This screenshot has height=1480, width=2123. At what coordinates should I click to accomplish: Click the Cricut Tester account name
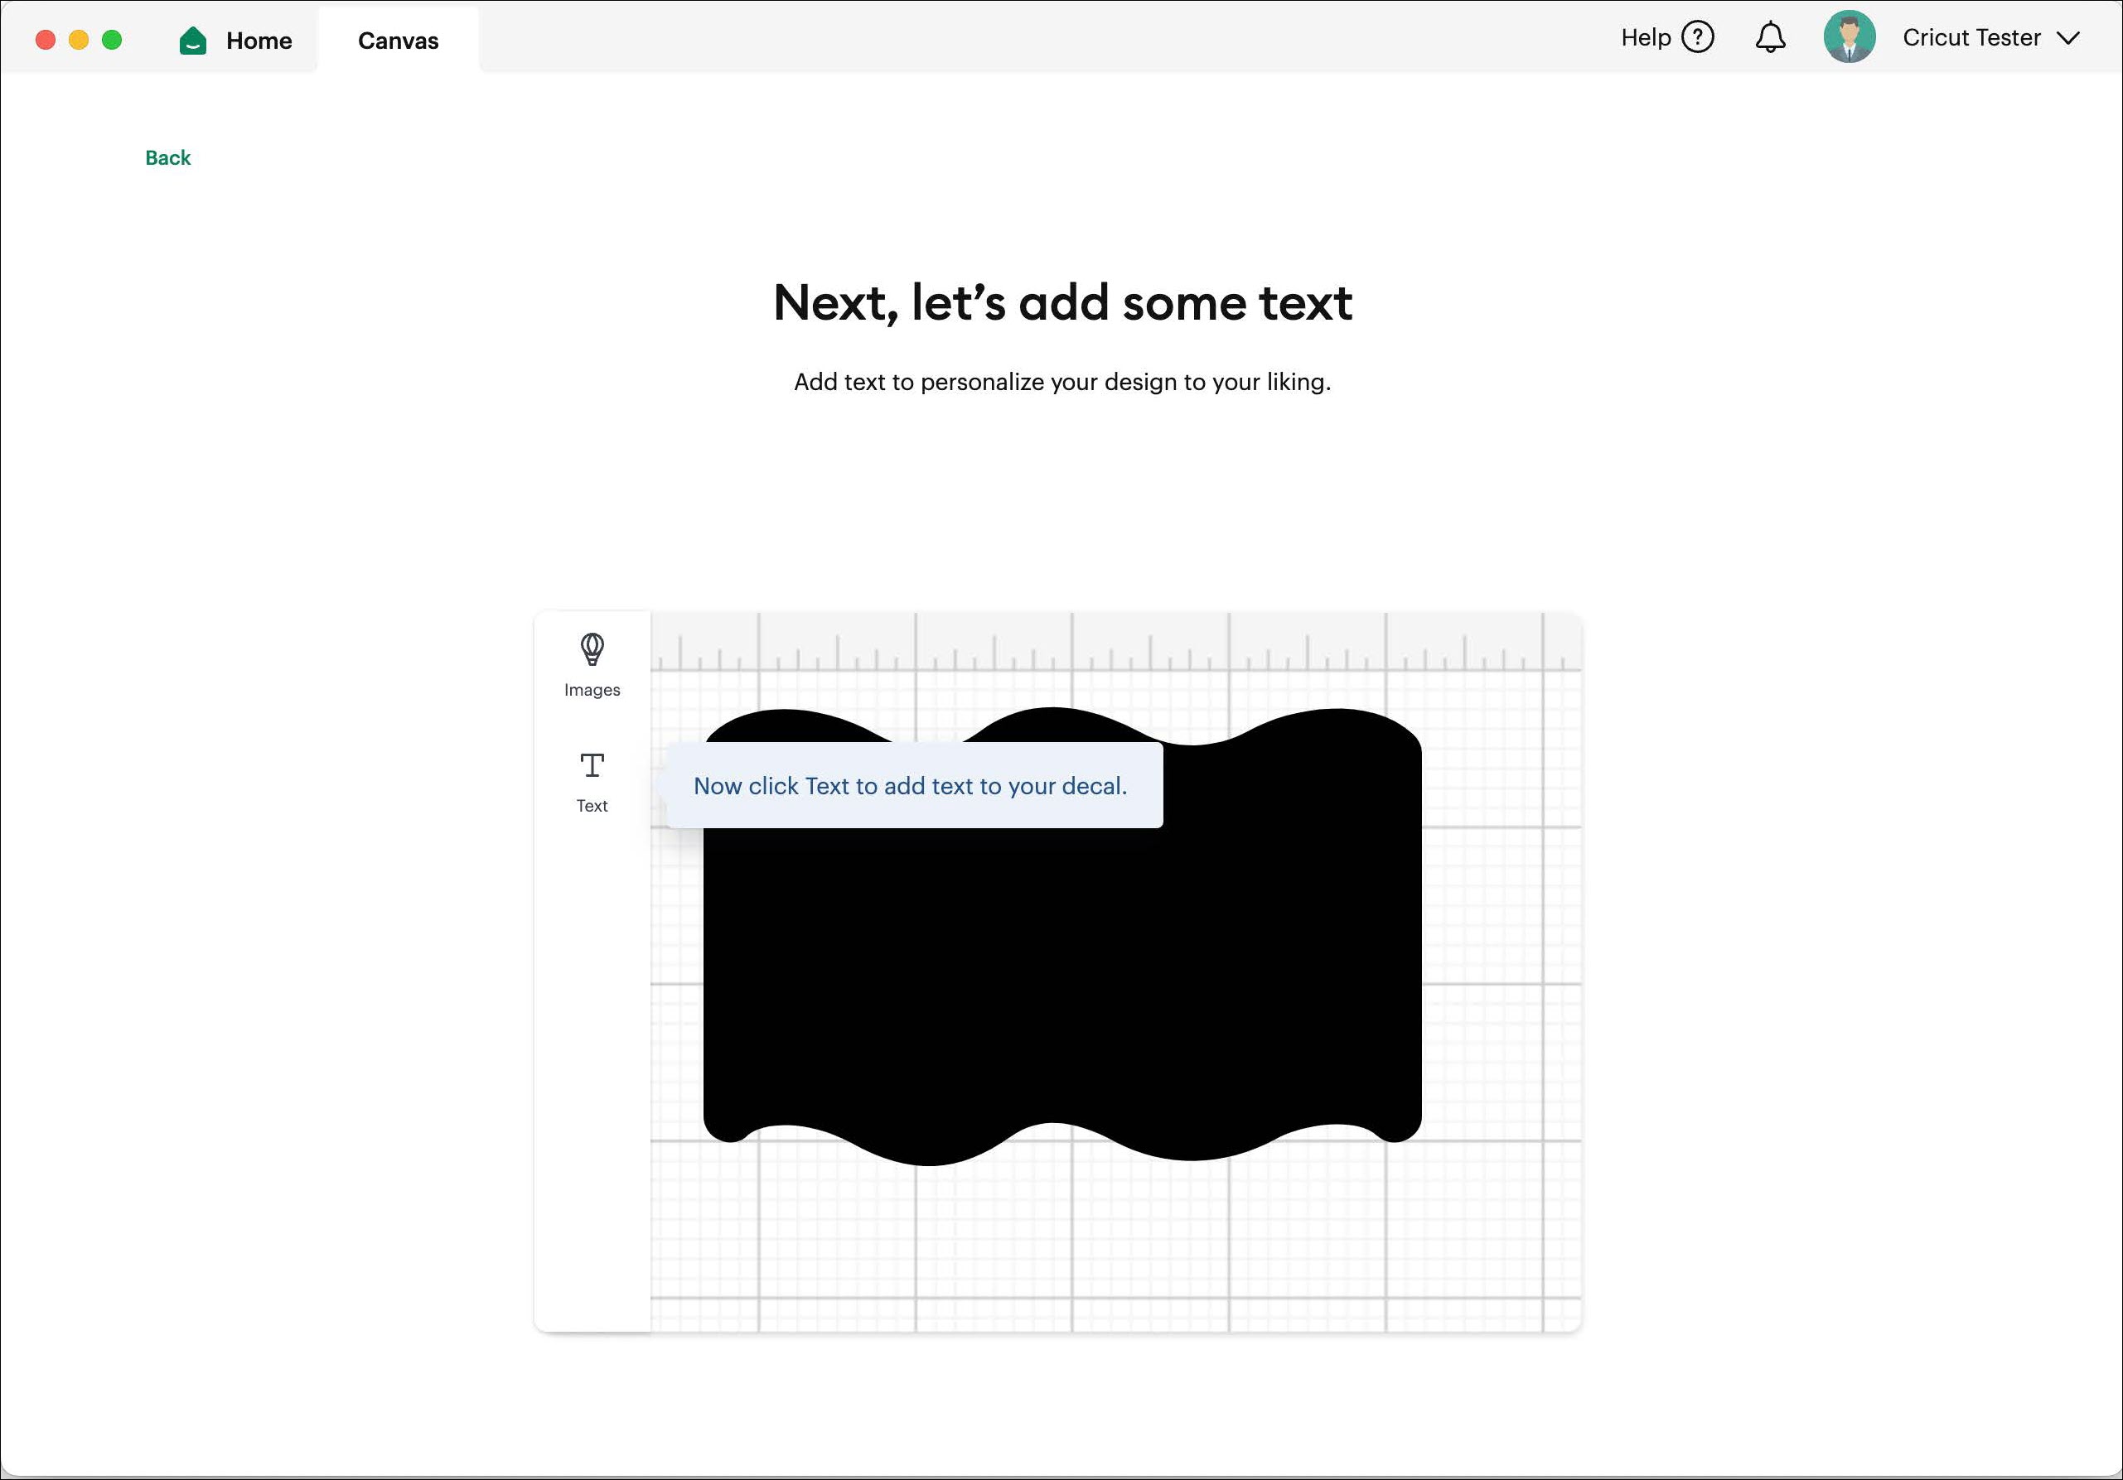point(1972,38)
